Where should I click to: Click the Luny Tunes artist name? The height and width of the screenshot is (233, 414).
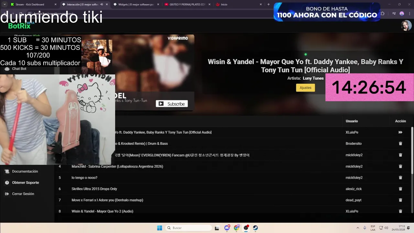313,78
